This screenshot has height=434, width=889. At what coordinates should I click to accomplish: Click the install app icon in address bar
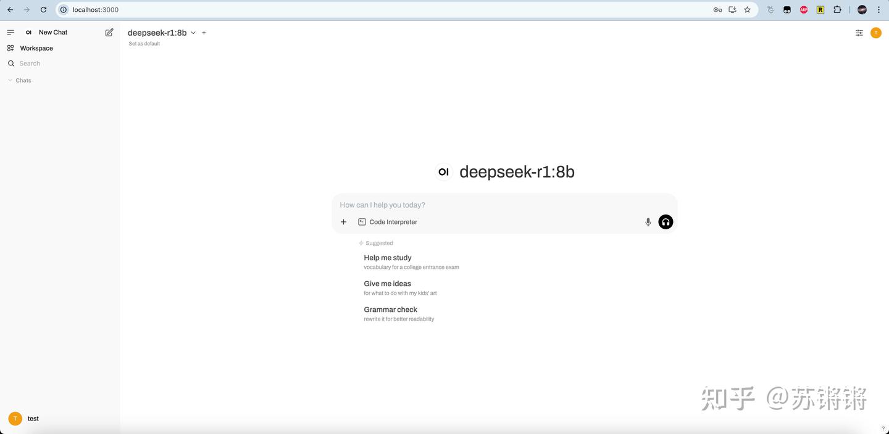(732, 10)
